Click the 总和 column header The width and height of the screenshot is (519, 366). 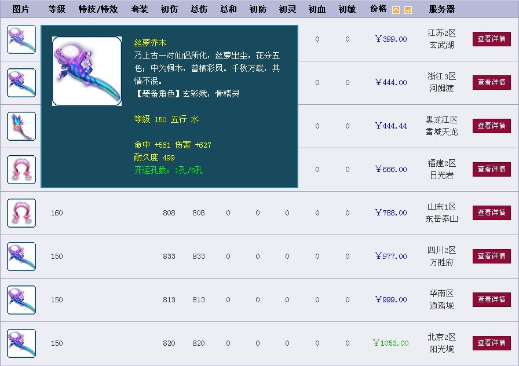pyautogui.click(x=228, y=9)
